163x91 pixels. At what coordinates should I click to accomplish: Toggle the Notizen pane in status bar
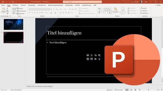coord(110,90)
